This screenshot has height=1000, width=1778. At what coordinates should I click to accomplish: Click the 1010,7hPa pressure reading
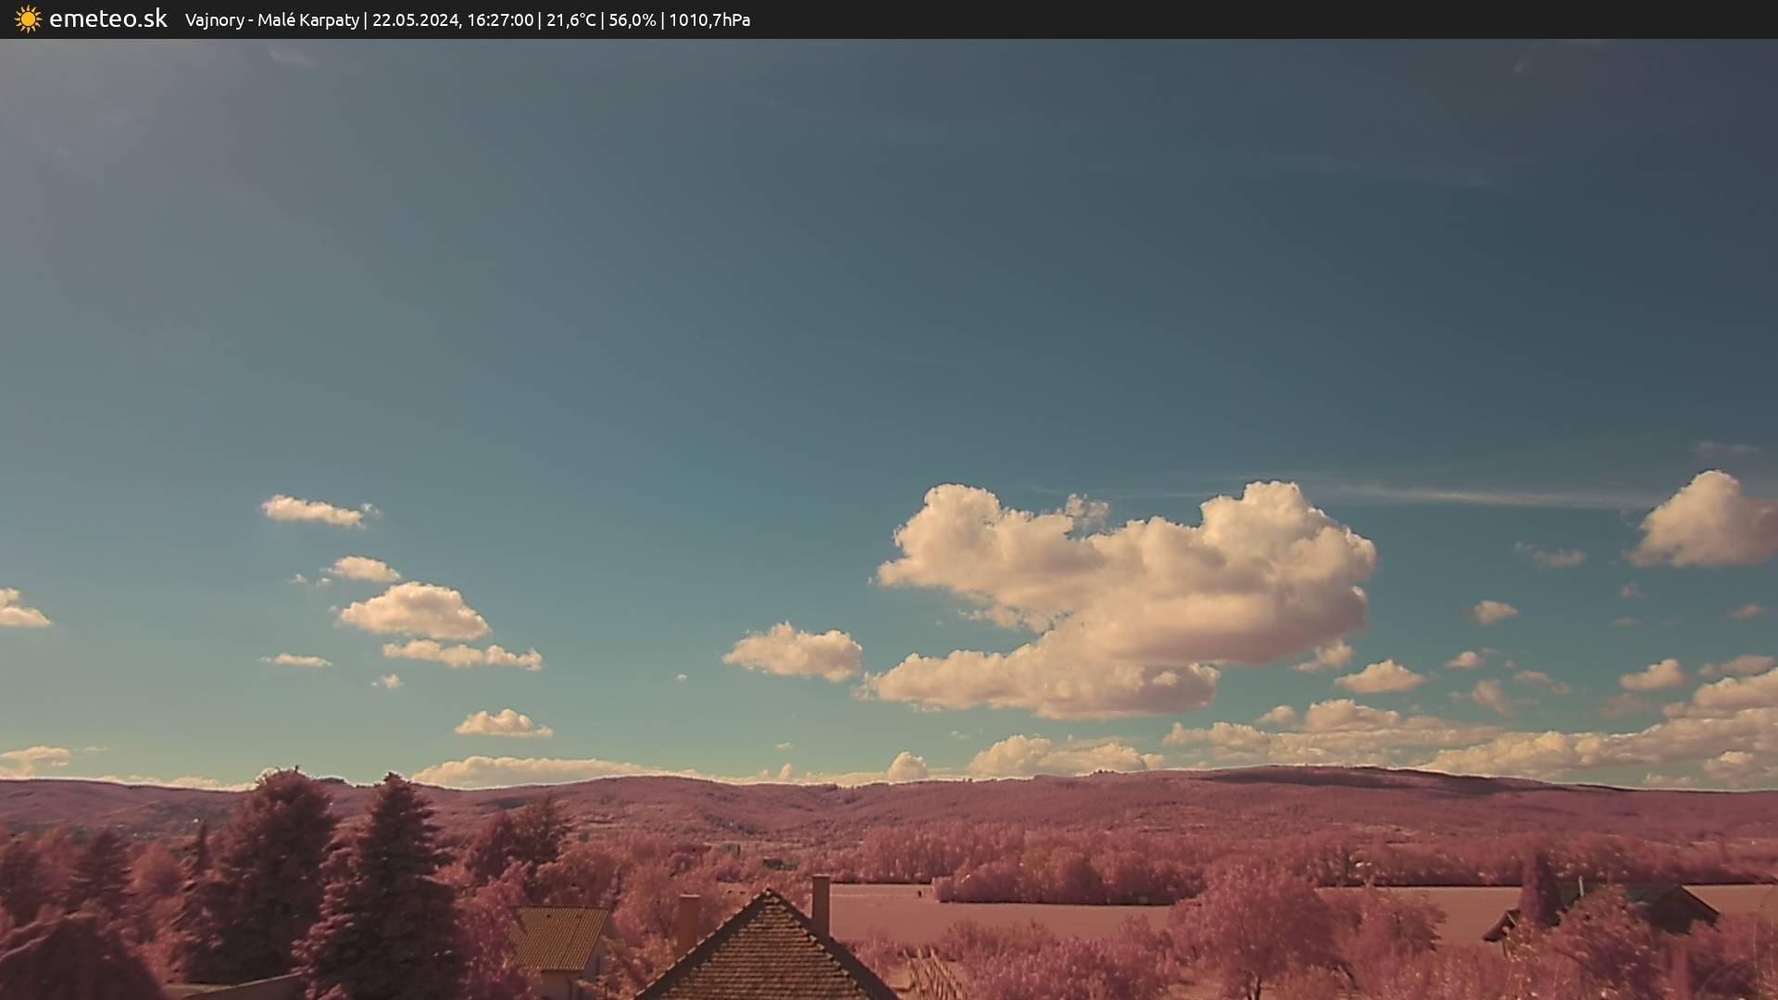click(709, 20)
